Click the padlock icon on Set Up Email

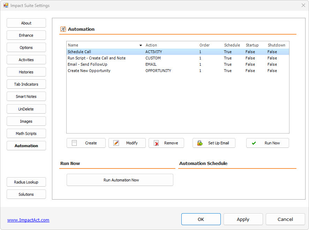point(200,143)
